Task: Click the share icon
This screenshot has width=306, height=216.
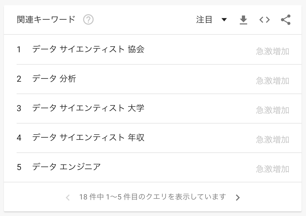Action: (286, 20)
